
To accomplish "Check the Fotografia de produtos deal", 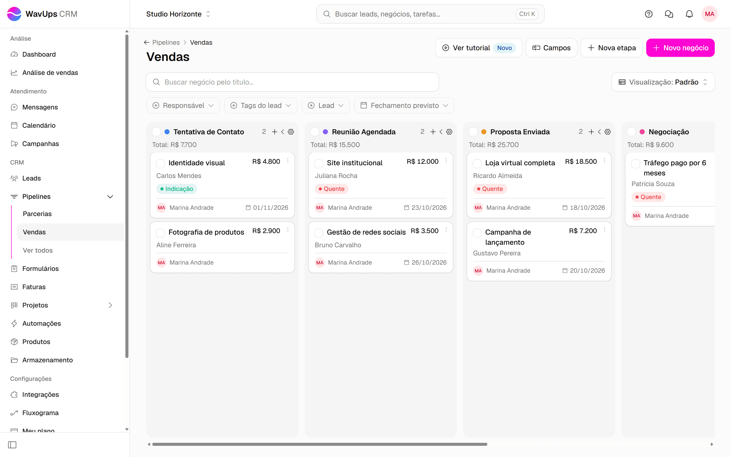I will click(x=160, y=233).
